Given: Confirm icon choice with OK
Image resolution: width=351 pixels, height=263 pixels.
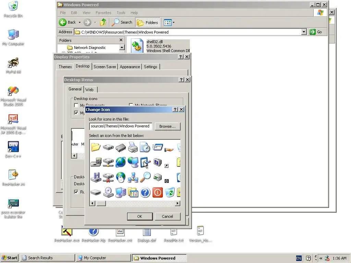Looking at the screenshot, I should coord(140,216).
